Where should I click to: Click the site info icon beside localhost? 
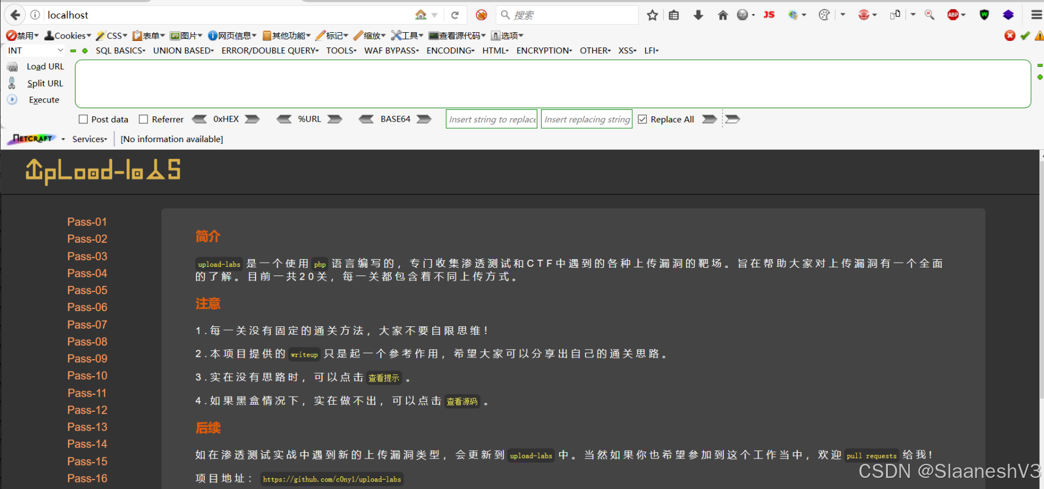pos(35,15)
